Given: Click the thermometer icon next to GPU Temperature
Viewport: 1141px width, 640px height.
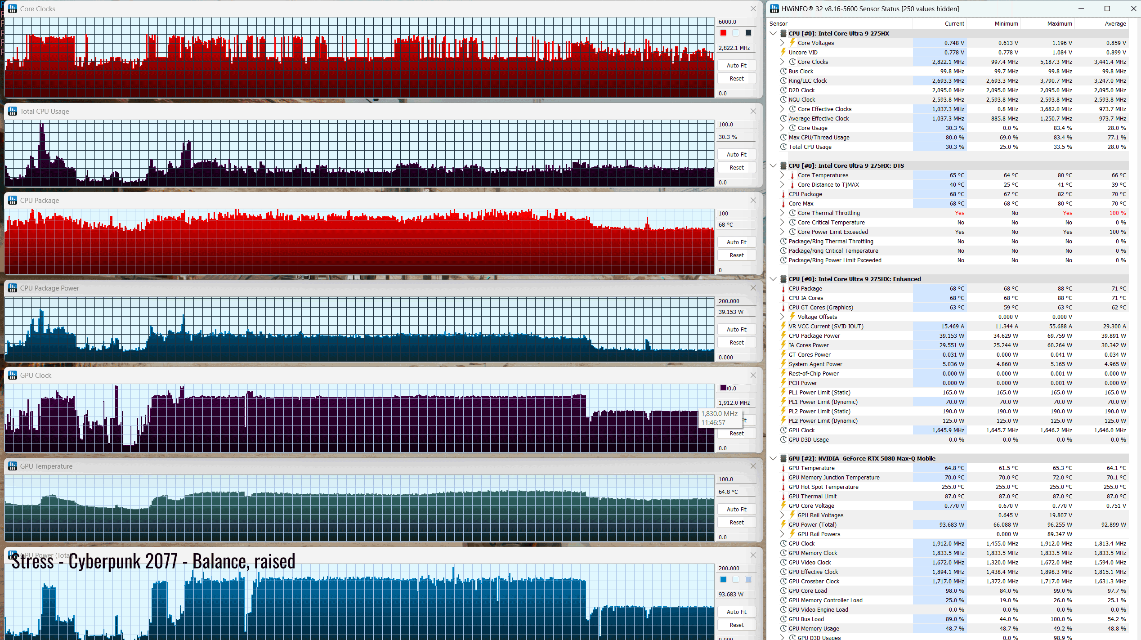Looking at the screenshot, I should click(x=783, y=468).
